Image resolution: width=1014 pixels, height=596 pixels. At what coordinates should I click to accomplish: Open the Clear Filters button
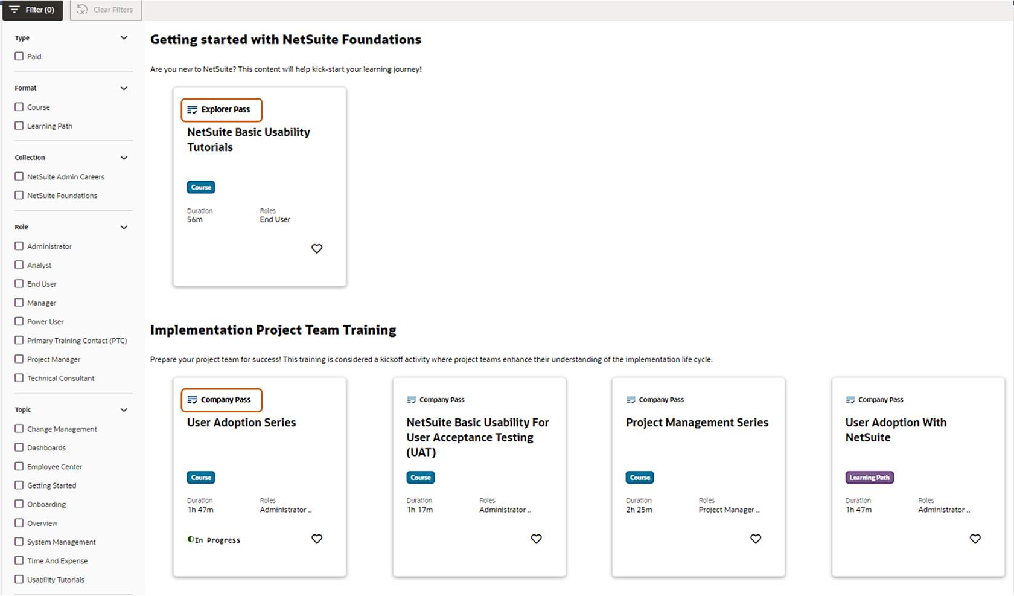click(106, 10)
